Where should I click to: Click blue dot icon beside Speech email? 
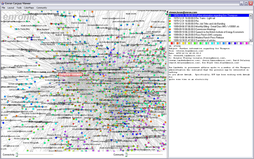pos(170,32)
